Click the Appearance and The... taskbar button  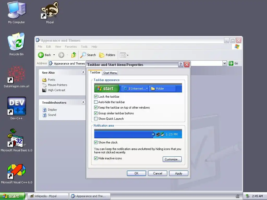[x=90, y=196]
